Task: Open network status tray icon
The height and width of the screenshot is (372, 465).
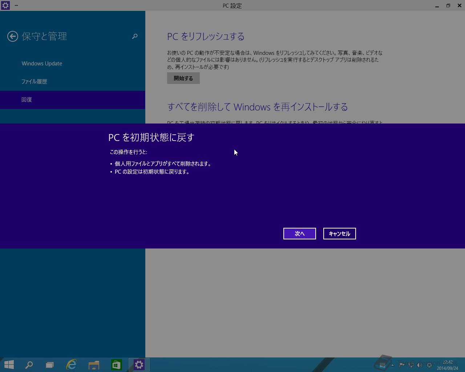Action: (x=411, y=365)
